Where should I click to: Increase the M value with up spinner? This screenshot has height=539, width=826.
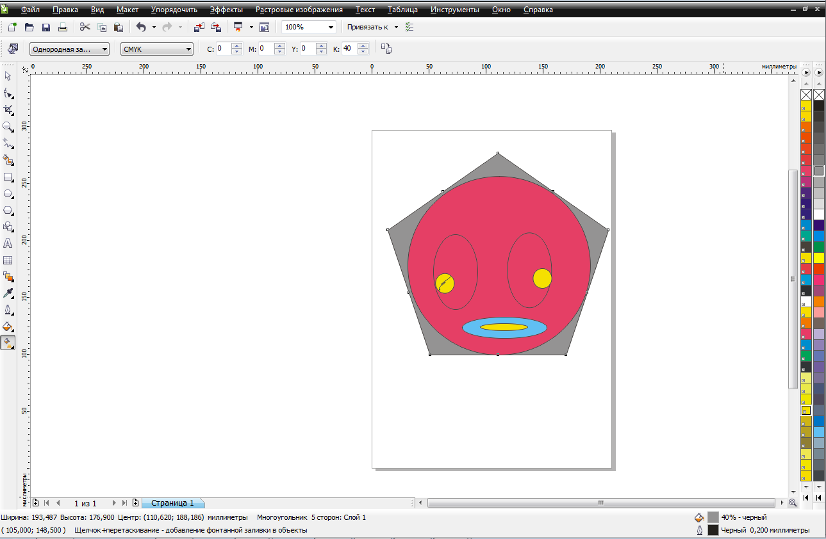[x=279, y=46]
